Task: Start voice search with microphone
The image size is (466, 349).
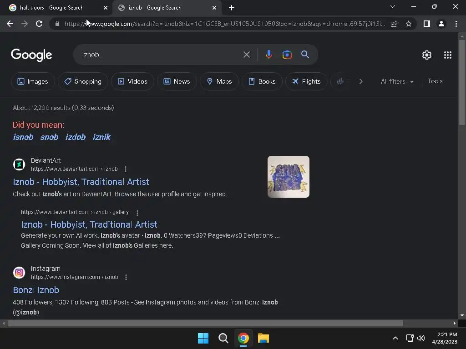Action: tap(268, 55)
